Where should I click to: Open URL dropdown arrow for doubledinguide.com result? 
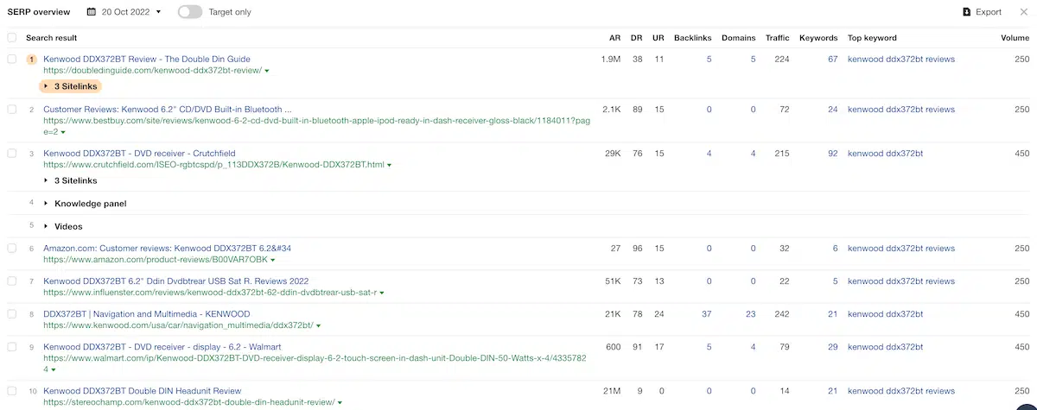(267, 71)
